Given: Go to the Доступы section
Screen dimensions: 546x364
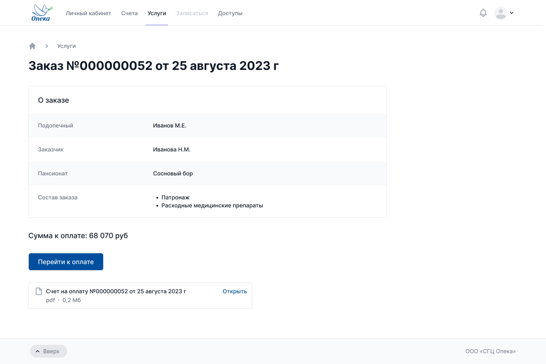Looking at the screenshot, I should click(x=230, y=13).
